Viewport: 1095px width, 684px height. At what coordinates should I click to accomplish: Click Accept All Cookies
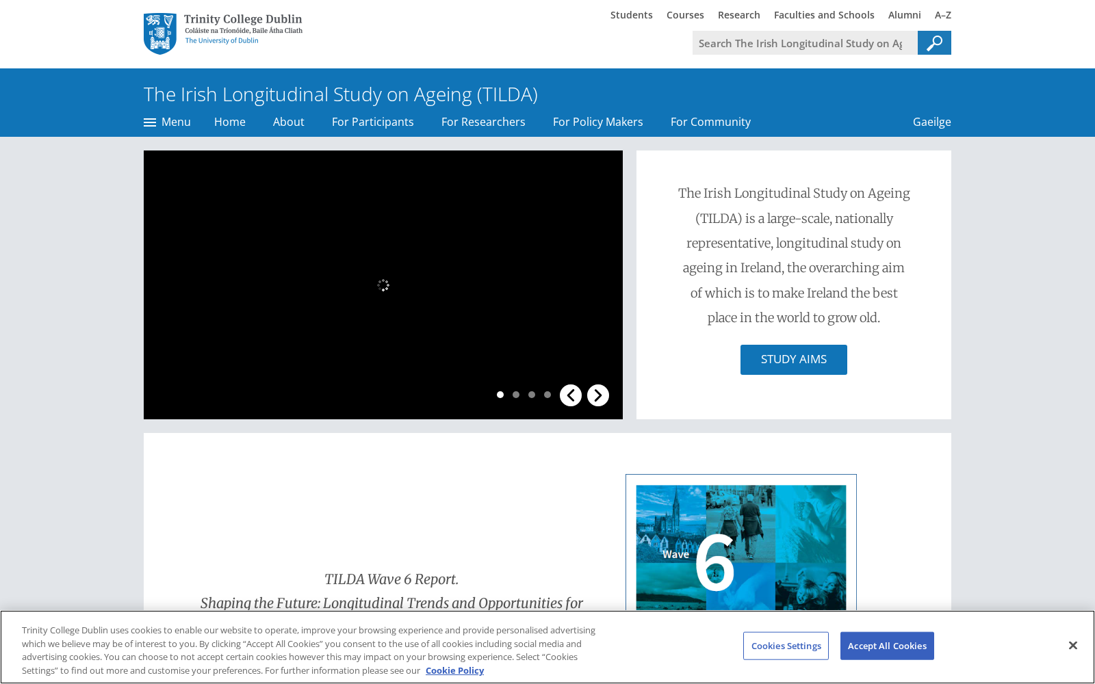(887, 646)
